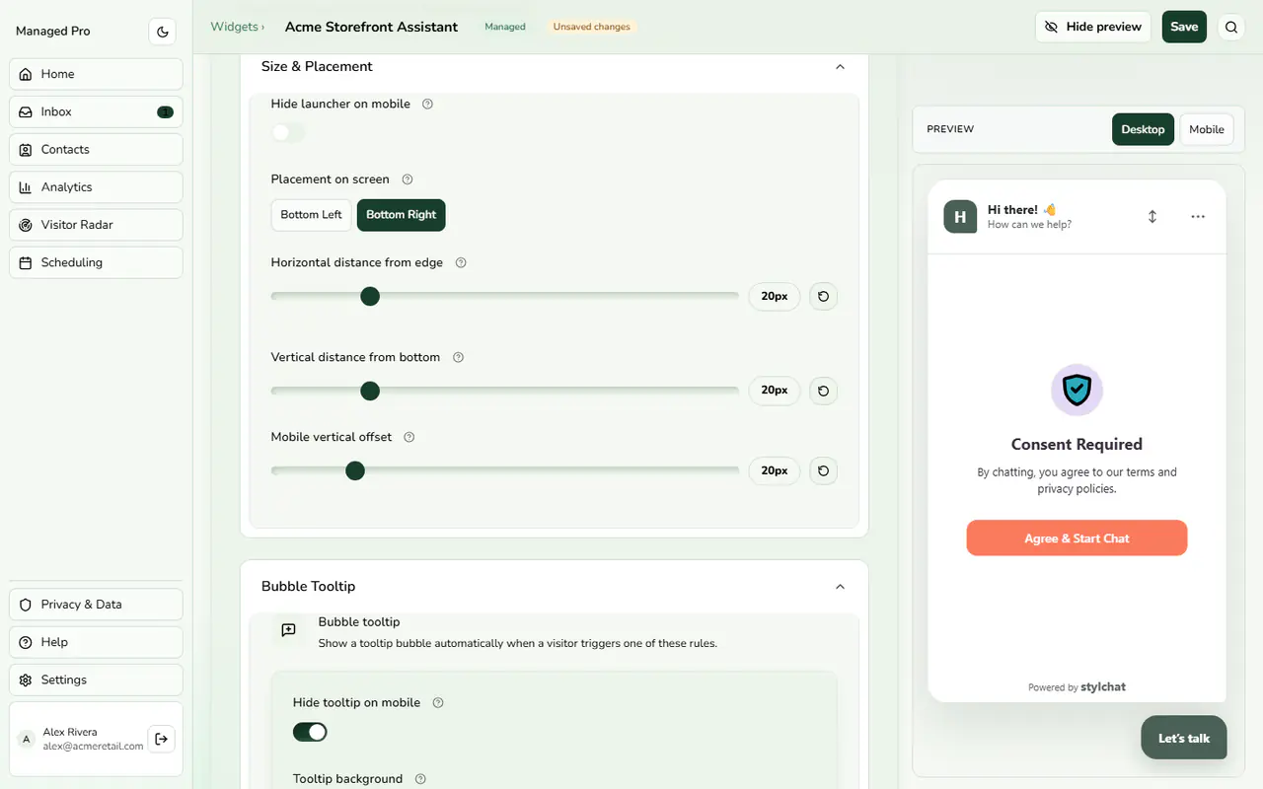1263x789 pixels.
Task: Open the Analytics page
Action: click(x=96, y=187)
